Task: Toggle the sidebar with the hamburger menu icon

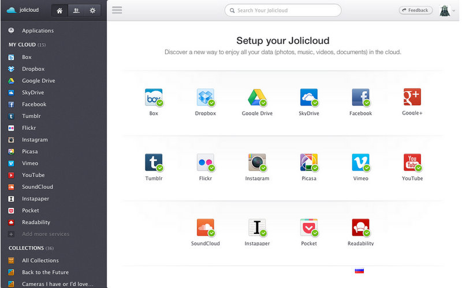Action: coord(117,10)
